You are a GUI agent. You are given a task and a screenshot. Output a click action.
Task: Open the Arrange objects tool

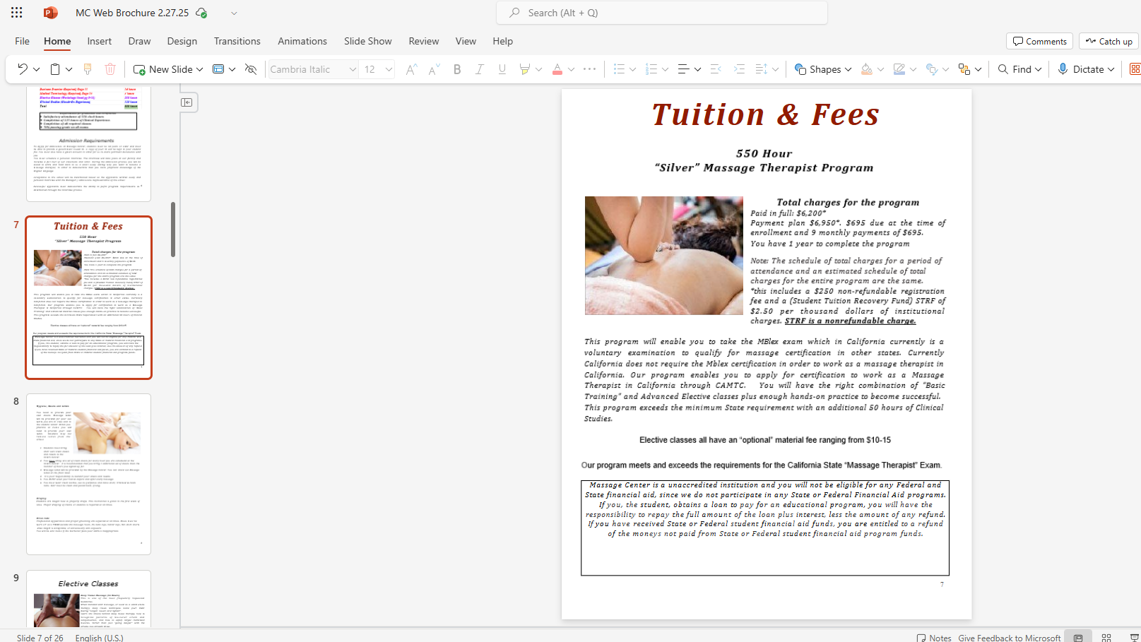[964, 69]
